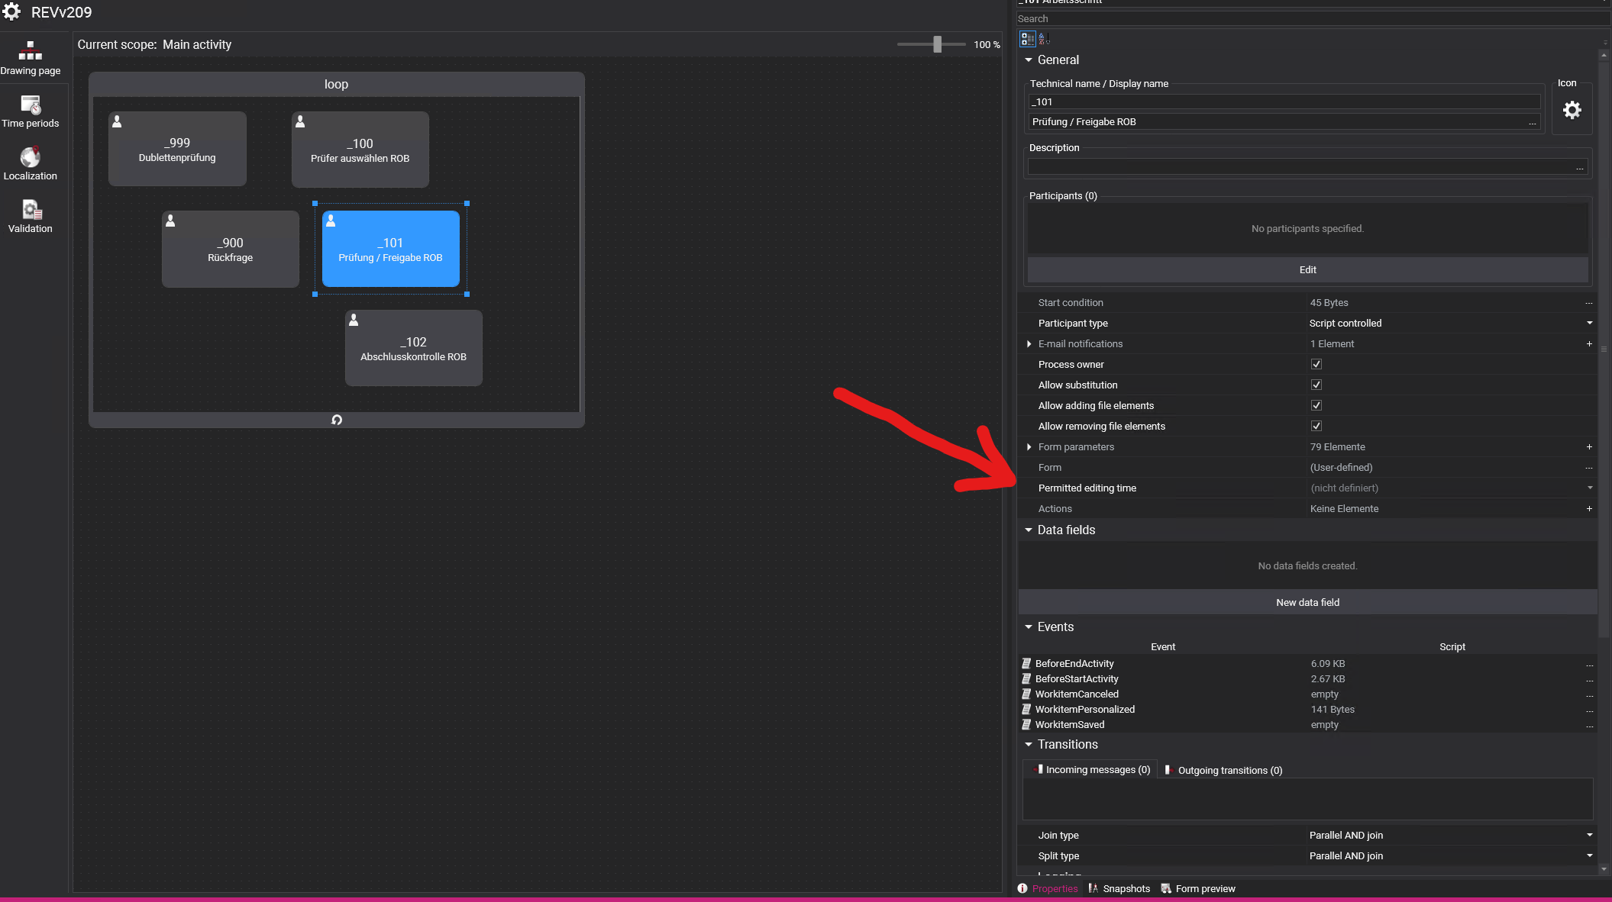This screenshot has height=902, width=1612.
Task: Click the loop container header
Action: 337,85
